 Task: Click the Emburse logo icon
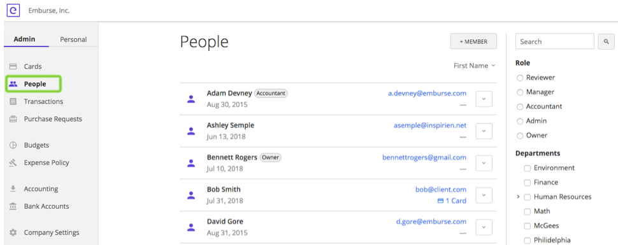pos(13,11)
